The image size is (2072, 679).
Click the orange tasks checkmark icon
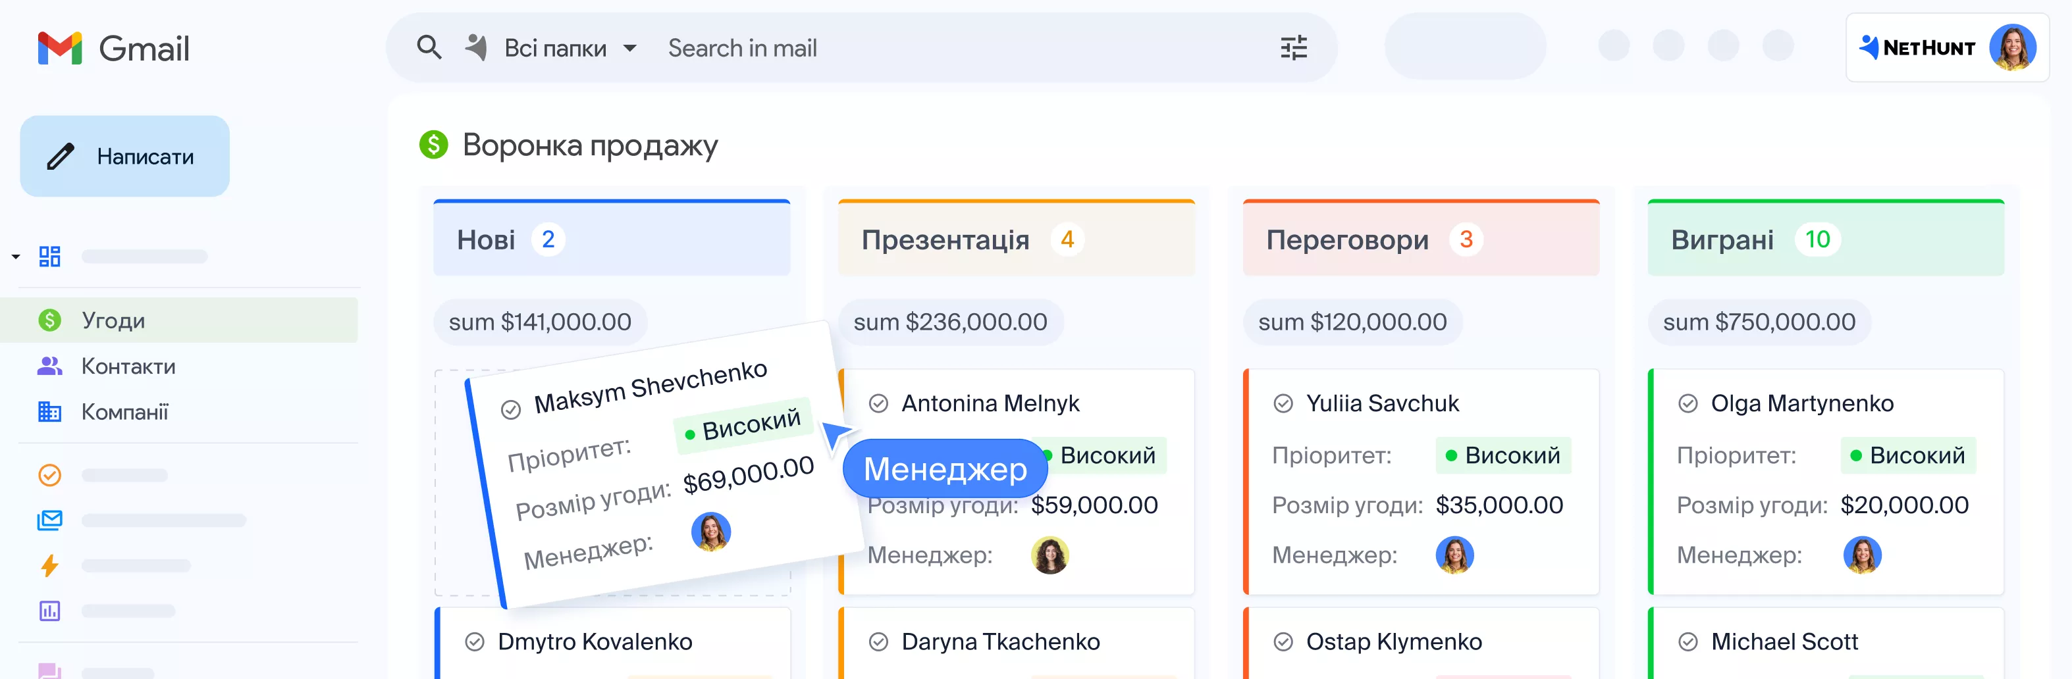point(50,475)
